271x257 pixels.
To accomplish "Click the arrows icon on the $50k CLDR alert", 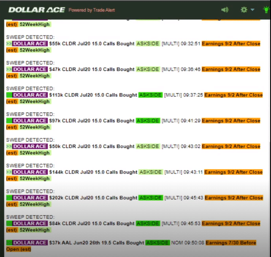I will pyautogui.click(x=9, y=146).
